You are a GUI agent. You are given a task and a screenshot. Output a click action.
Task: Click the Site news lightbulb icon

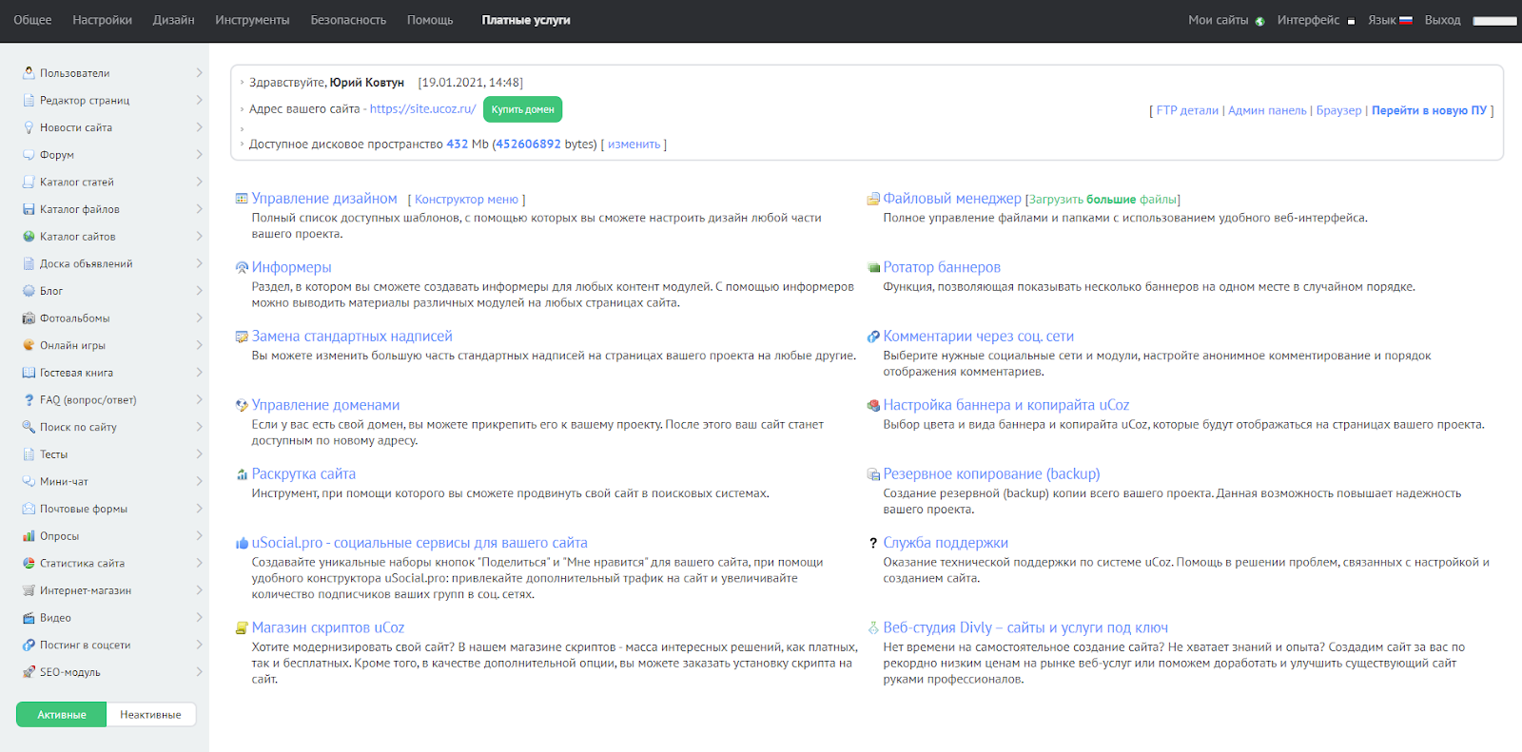pyautogui.click(x=29, y=127)
